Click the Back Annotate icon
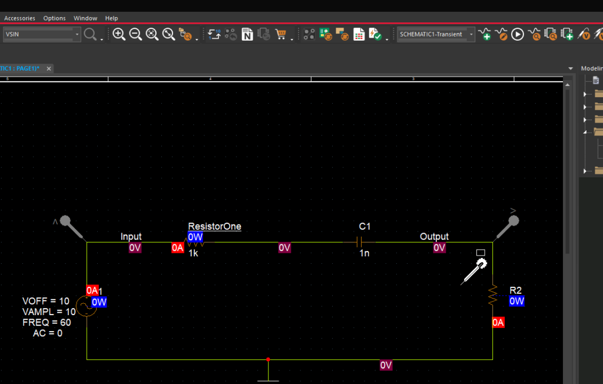603x384 pixels. [231, 34]
